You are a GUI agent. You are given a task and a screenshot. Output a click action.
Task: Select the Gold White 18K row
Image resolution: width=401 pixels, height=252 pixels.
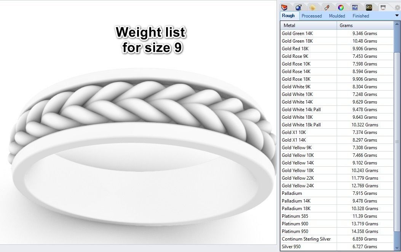pyautogui.click(x=337, y=117)
